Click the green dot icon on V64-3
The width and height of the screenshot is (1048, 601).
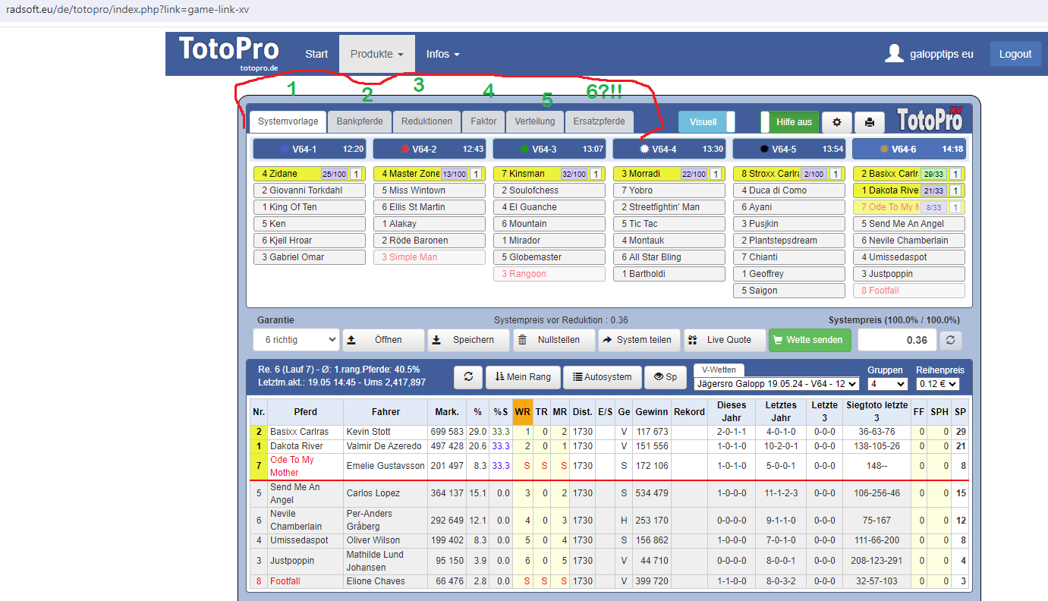pos(524,149)
